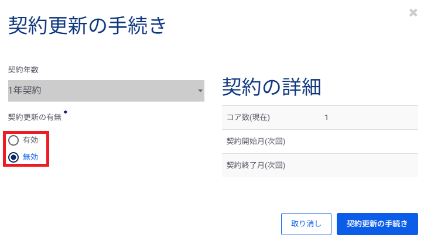
Task: Click the 無効 option label text
Action: (x=30, y=157)
